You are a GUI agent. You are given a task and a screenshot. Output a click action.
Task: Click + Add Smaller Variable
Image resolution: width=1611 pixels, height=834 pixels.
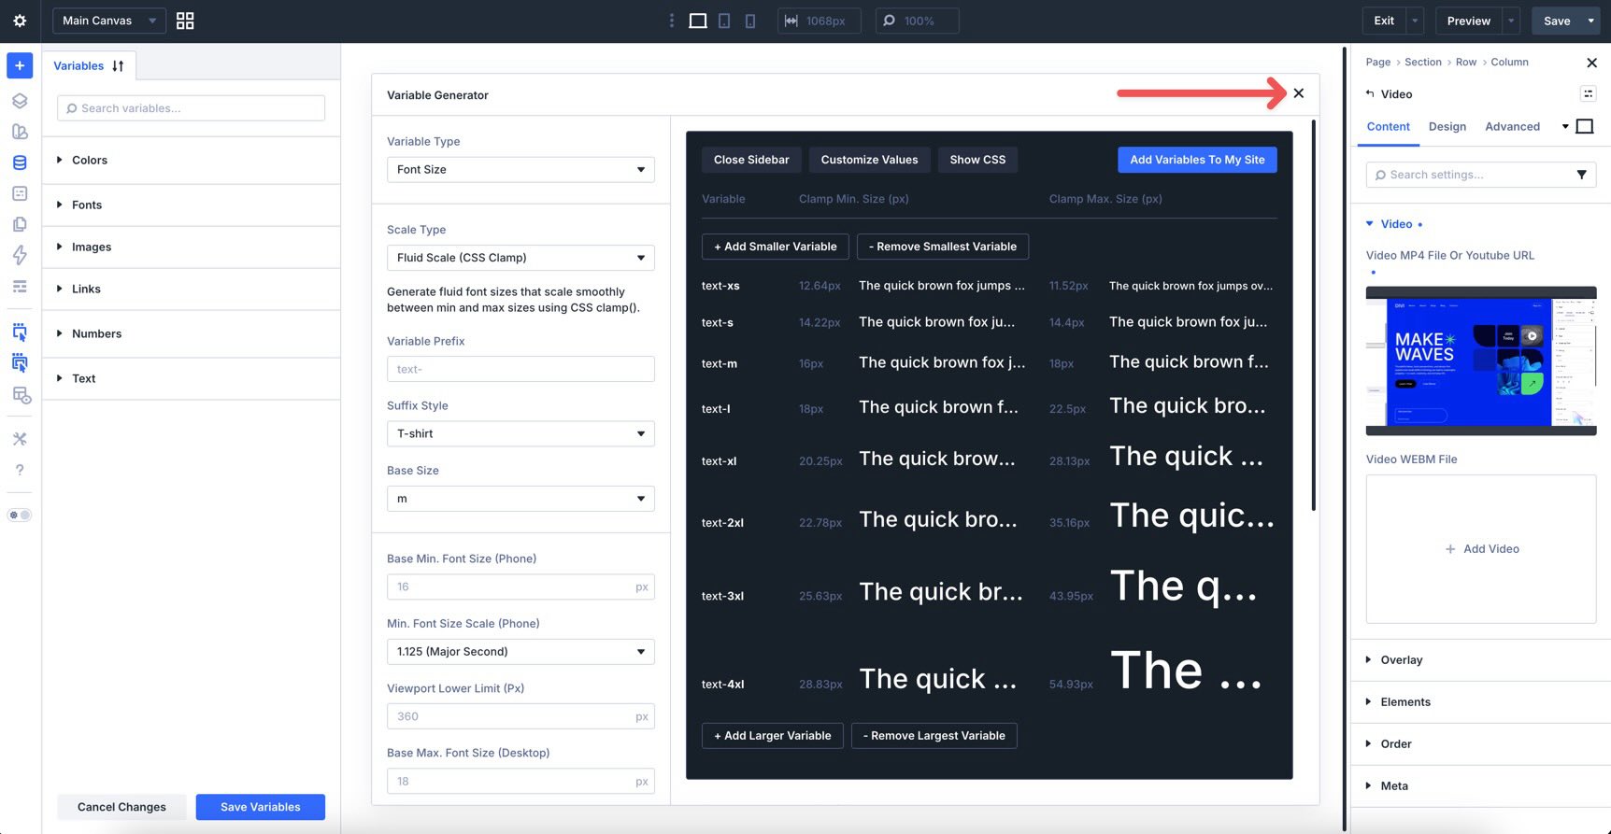click(776, 247)
